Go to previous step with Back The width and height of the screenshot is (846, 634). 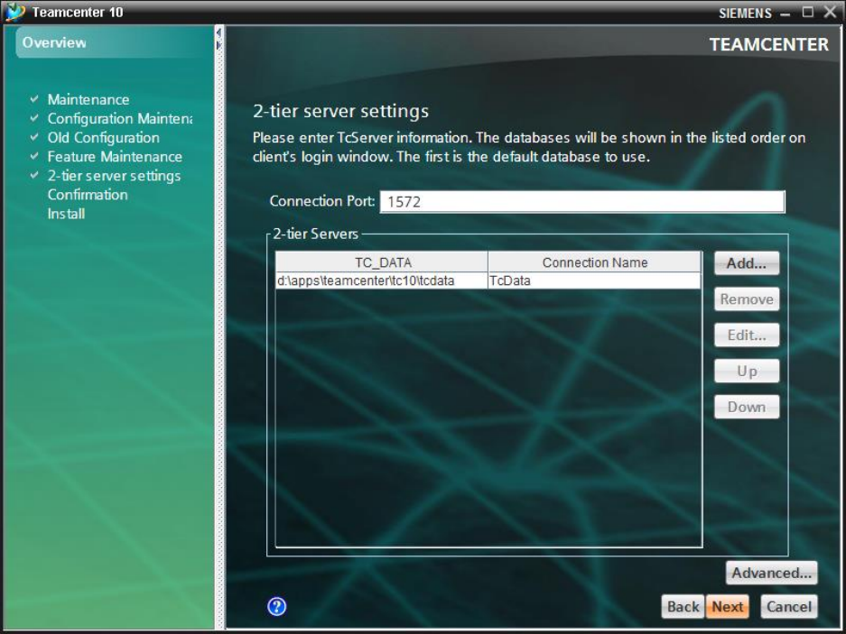pyautogui.click(x=683, y=607)
